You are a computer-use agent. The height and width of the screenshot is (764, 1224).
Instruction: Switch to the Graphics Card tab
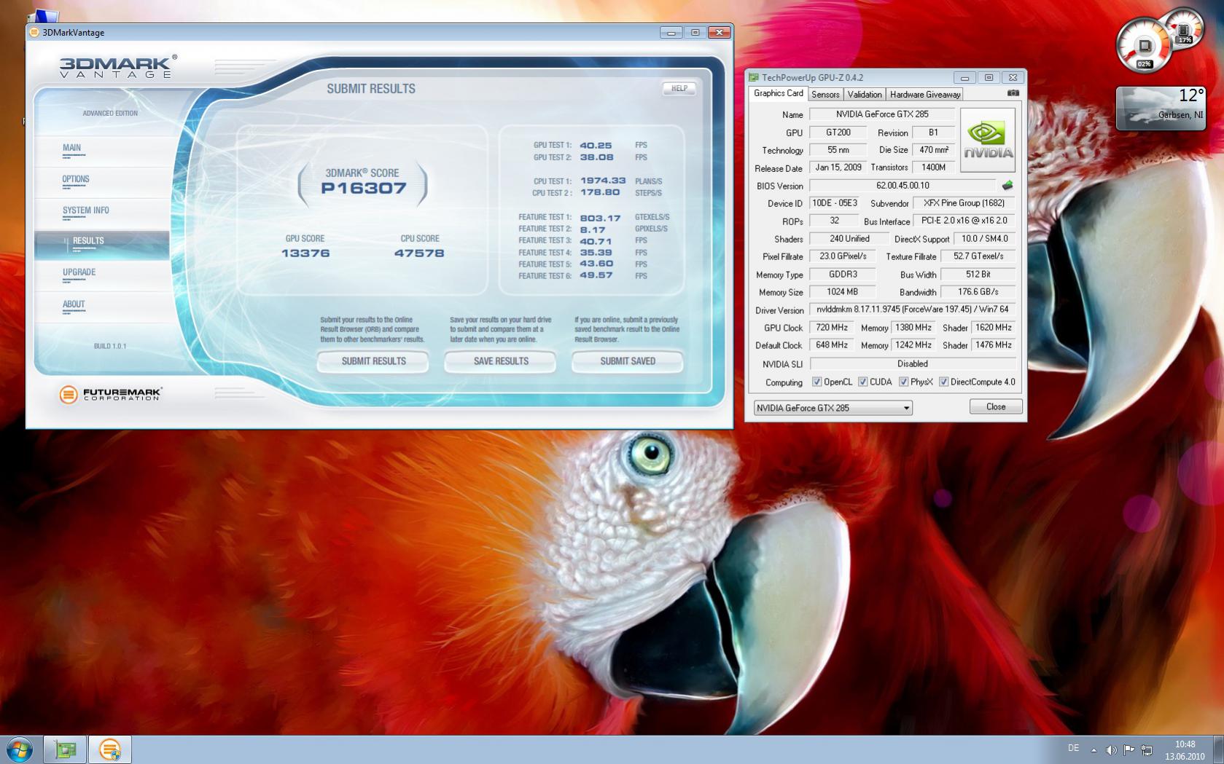[x=778, y=93]
